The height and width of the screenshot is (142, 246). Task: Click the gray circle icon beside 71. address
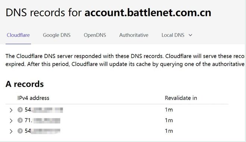pos(20,120)
